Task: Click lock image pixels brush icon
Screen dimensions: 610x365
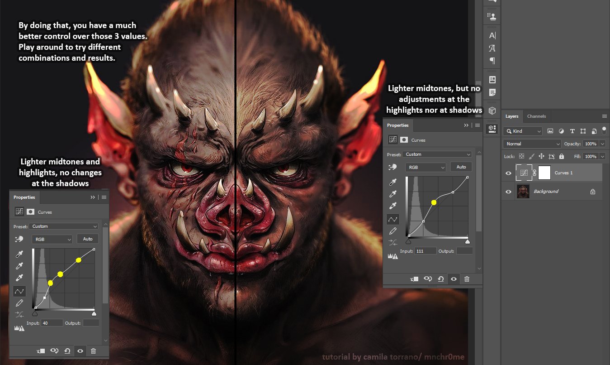Action: pyautogui.click(x=531, y=156)
